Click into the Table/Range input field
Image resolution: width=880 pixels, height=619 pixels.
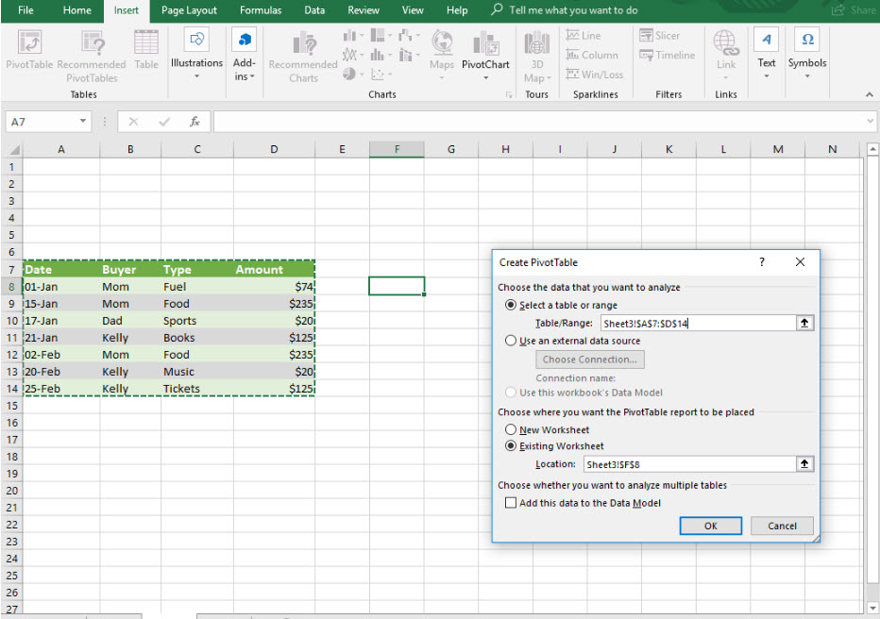pyautogui.click(x=697, y=323)
